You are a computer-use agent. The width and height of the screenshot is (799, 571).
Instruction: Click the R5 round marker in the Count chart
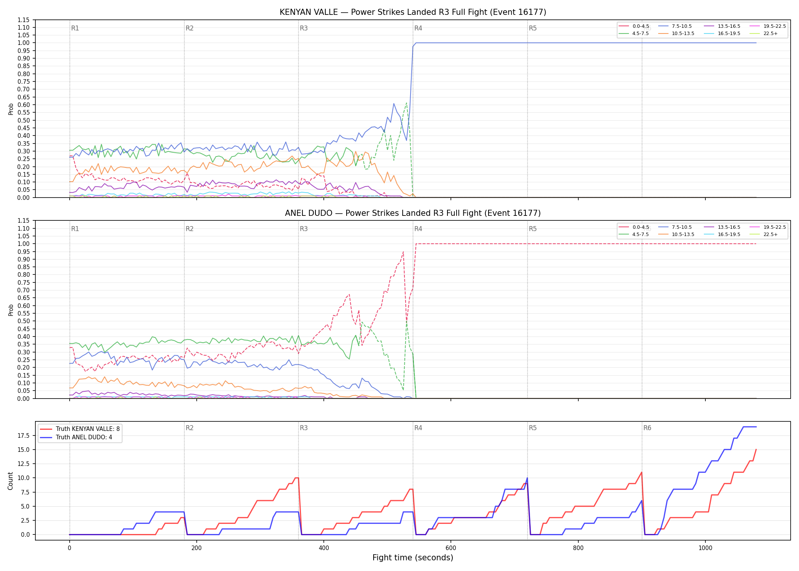tap(533, 428)
